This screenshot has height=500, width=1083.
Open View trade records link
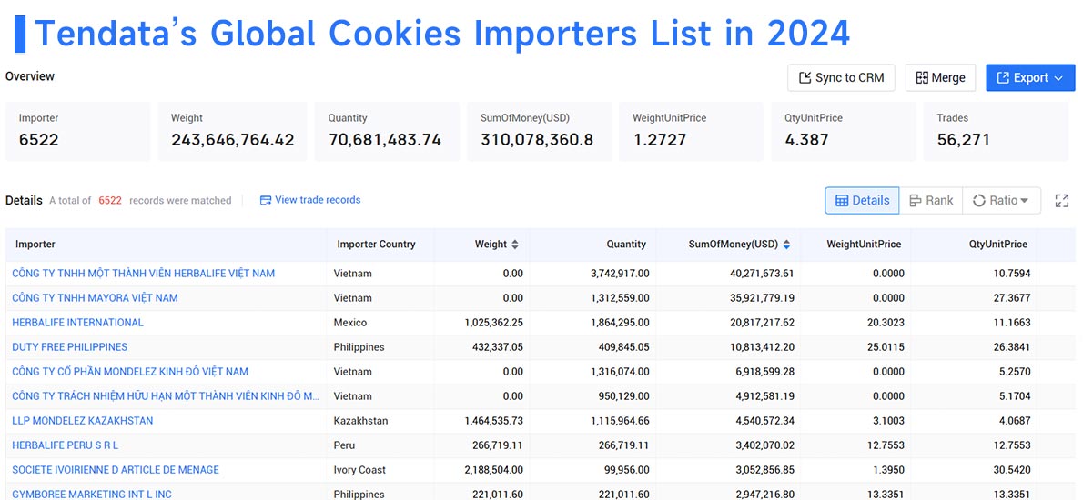(310, 200)
